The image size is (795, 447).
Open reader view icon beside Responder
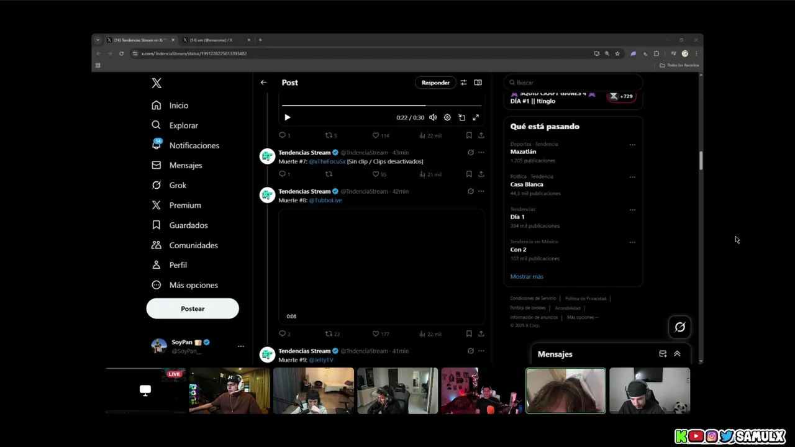478,83
